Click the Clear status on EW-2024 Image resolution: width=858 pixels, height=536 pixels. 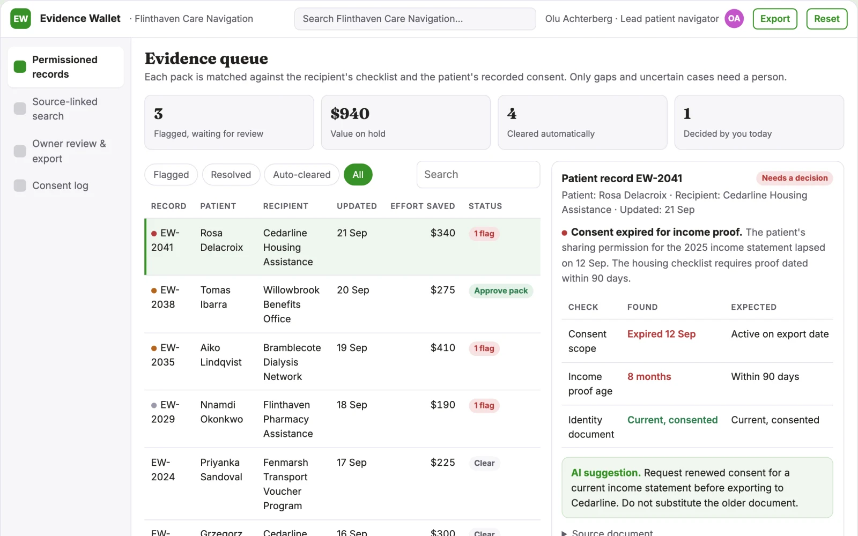484,463
